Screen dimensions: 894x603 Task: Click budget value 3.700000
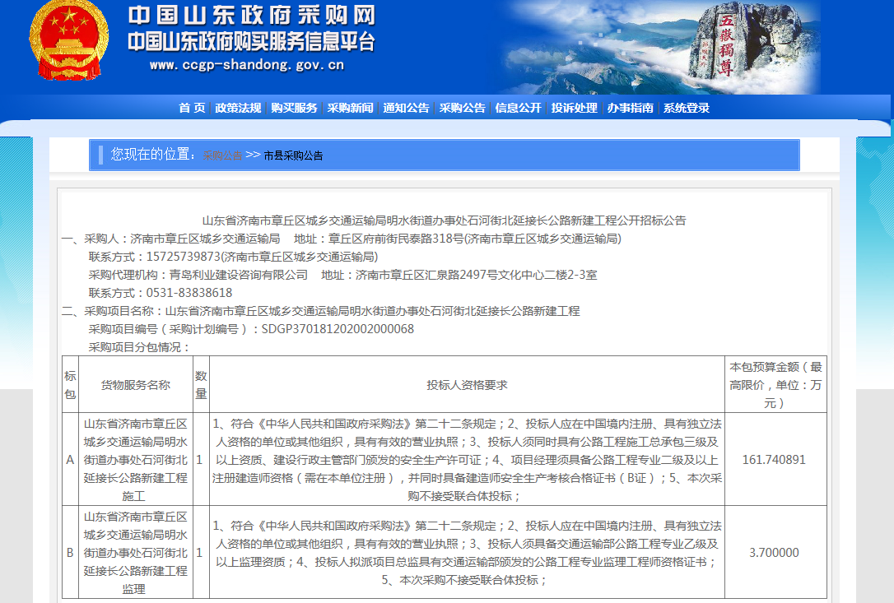coord(775,552)
